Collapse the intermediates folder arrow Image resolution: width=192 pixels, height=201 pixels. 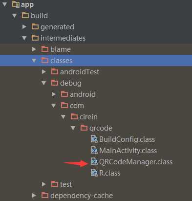point(24,38)
